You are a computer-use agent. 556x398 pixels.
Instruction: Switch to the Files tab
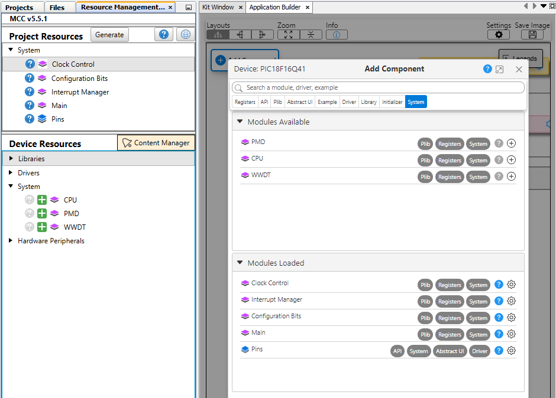pos(57,8)
